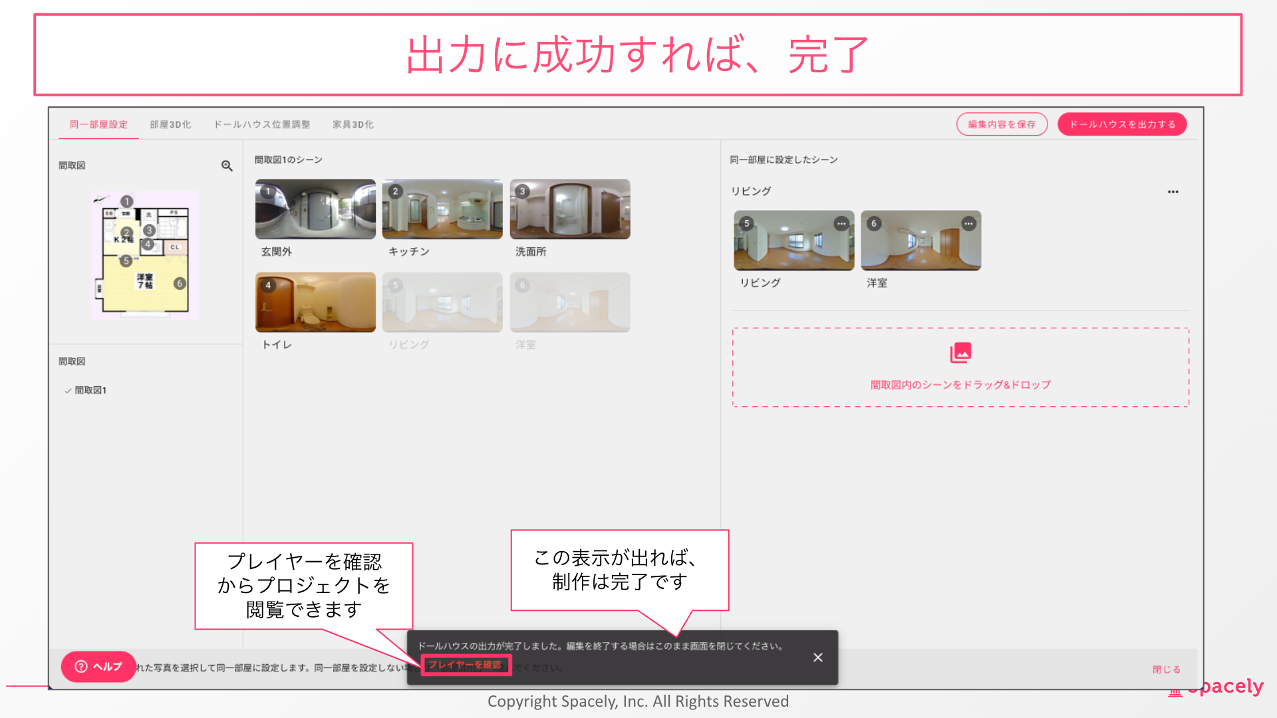Open the リビング group options menu
The width and height of the screenshot is (1277, 718).
(1173, 191)
